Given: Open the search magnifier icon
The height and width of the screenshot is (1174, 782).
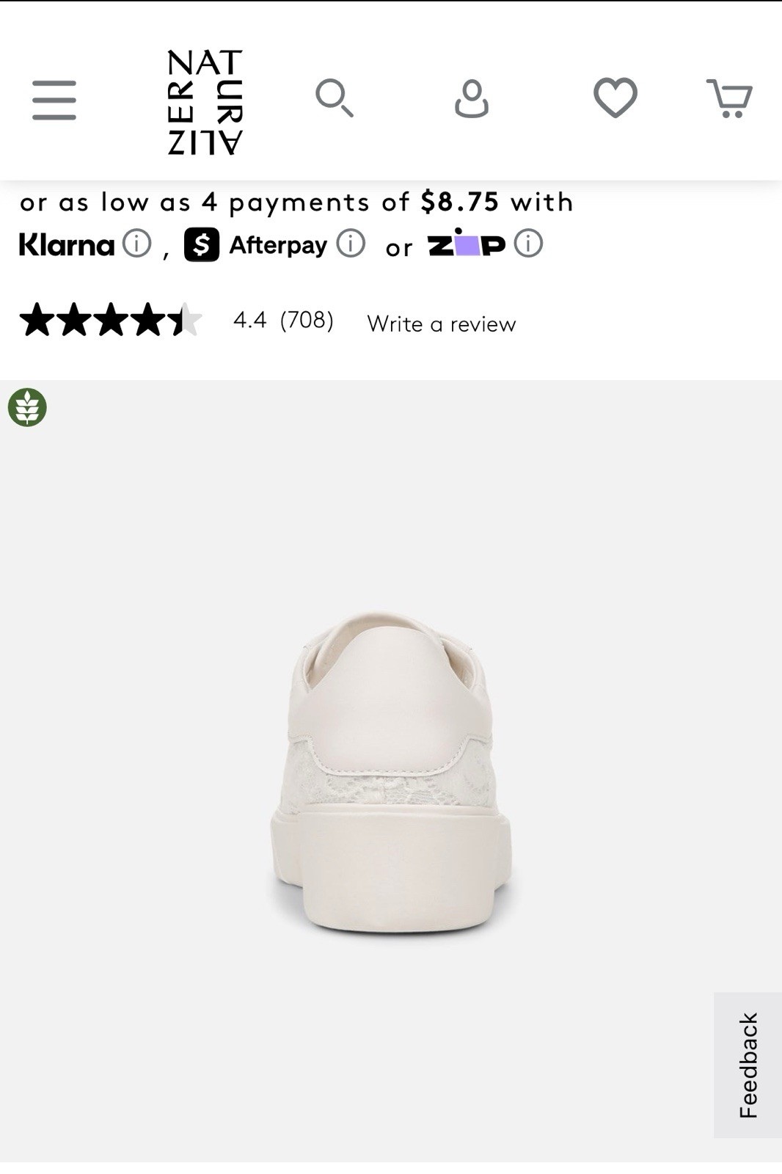Looking at the screenshot, I should [334, 98].
